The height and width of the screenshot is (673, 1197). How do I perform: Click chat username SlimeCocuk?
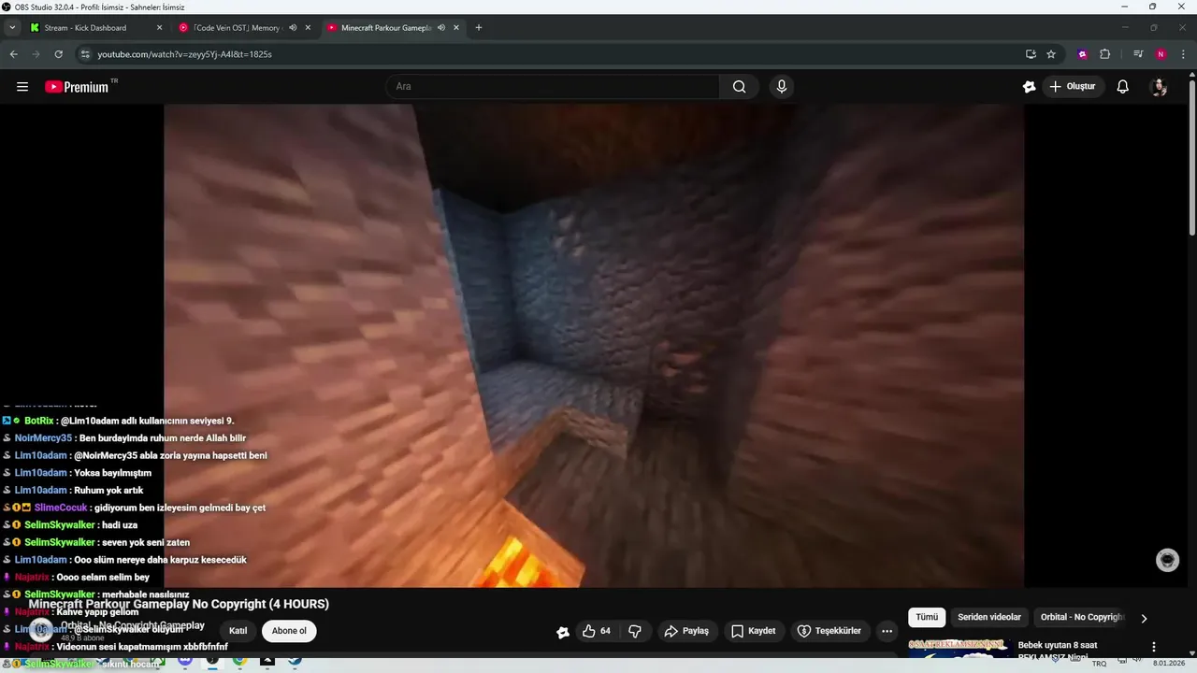(61, 508)
